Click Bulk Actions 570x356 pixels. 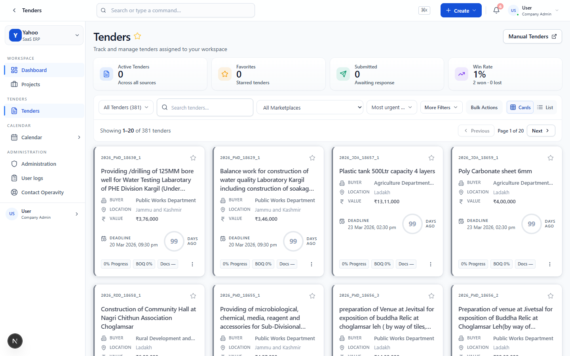(x=484, y=108)
